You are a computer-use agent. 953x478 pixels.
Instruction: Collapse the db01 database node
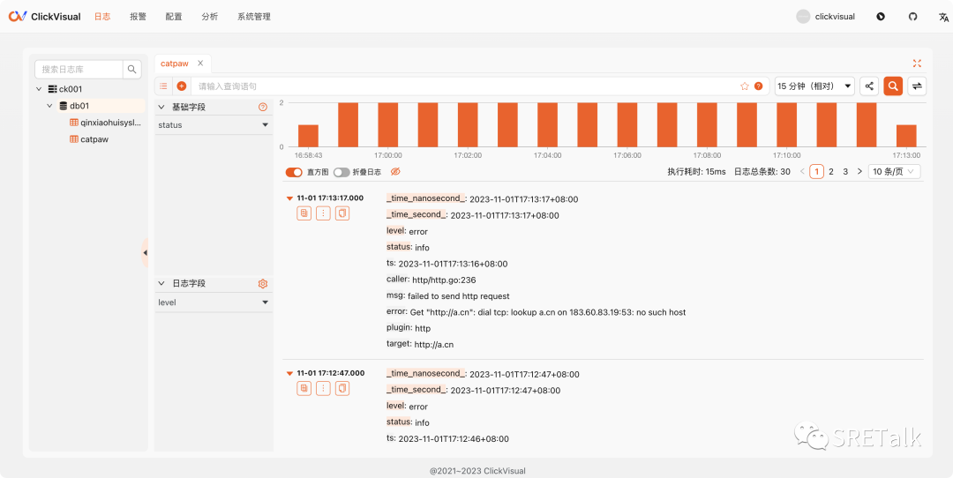49,106
